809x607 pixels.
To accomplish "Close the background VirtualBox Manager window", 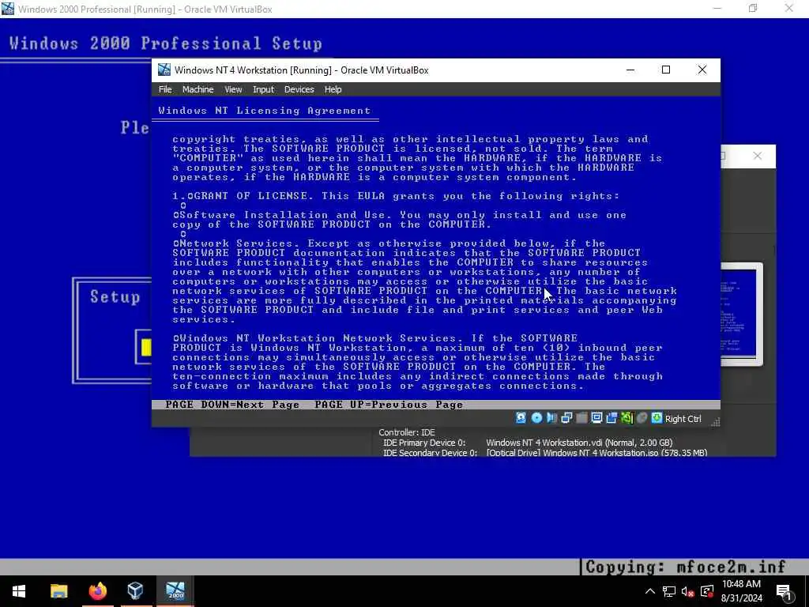I will [x=758, y=156].
